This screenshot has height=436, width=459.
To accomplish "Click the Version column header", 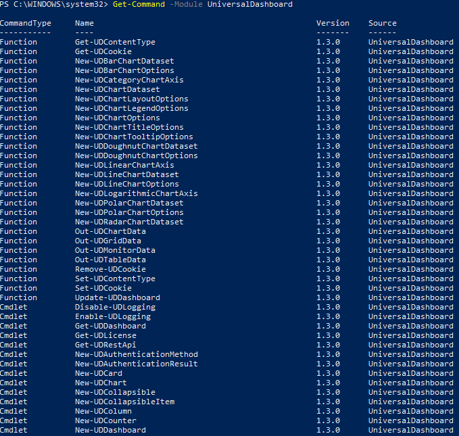I will pos(333,23).
